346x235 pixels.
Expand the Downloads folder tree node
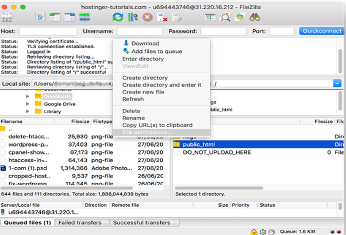tap(28, 96)
